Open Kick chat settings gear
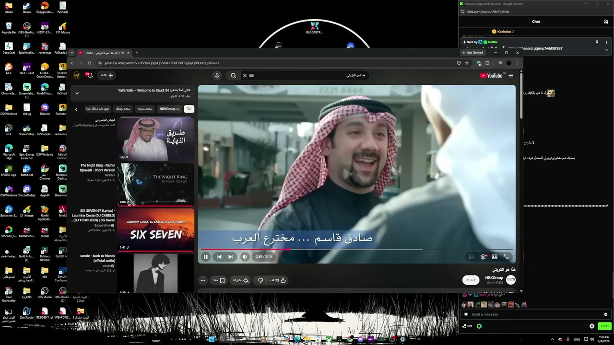This screenshot has width=614, height=345. coord(592,326)
